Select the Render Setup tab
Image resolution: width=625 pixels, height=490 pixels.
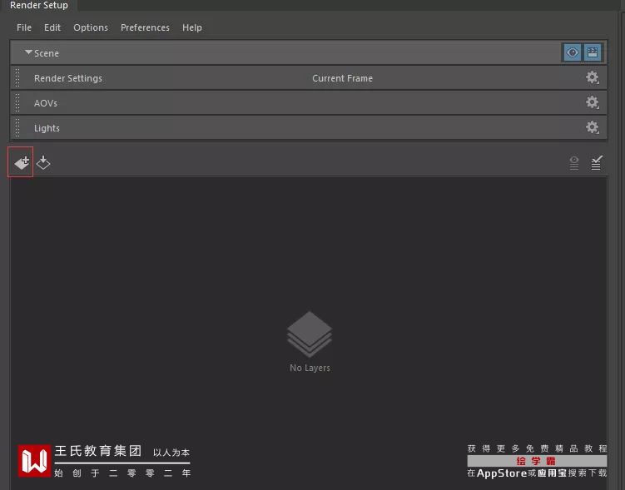(x=38, y=5)
